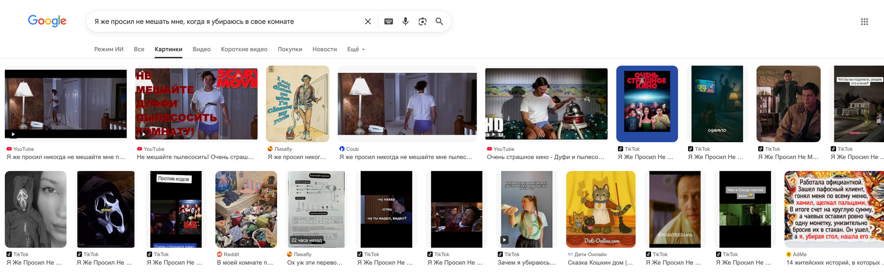The width and height of the screenshot is (884, 273).
Task: Clear the search query with the X icon
Action: (368, 22)
